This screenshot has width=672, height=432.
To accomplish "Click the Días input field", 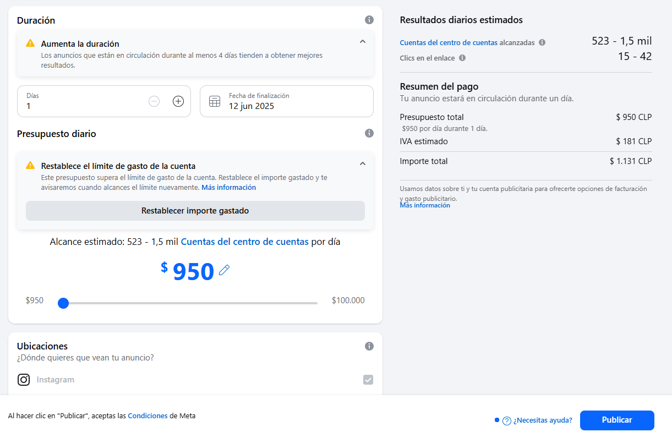I will coord(83,106).
